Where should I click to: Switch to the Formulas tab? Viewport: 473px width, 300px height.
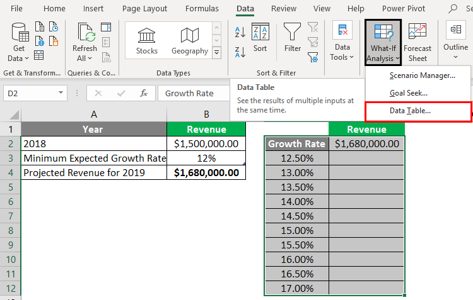click(x=202, y=9)
